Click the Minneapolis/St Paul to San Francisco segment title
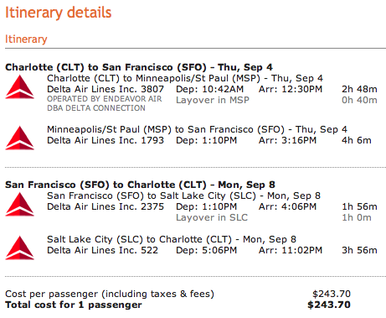 click(197, 129)
